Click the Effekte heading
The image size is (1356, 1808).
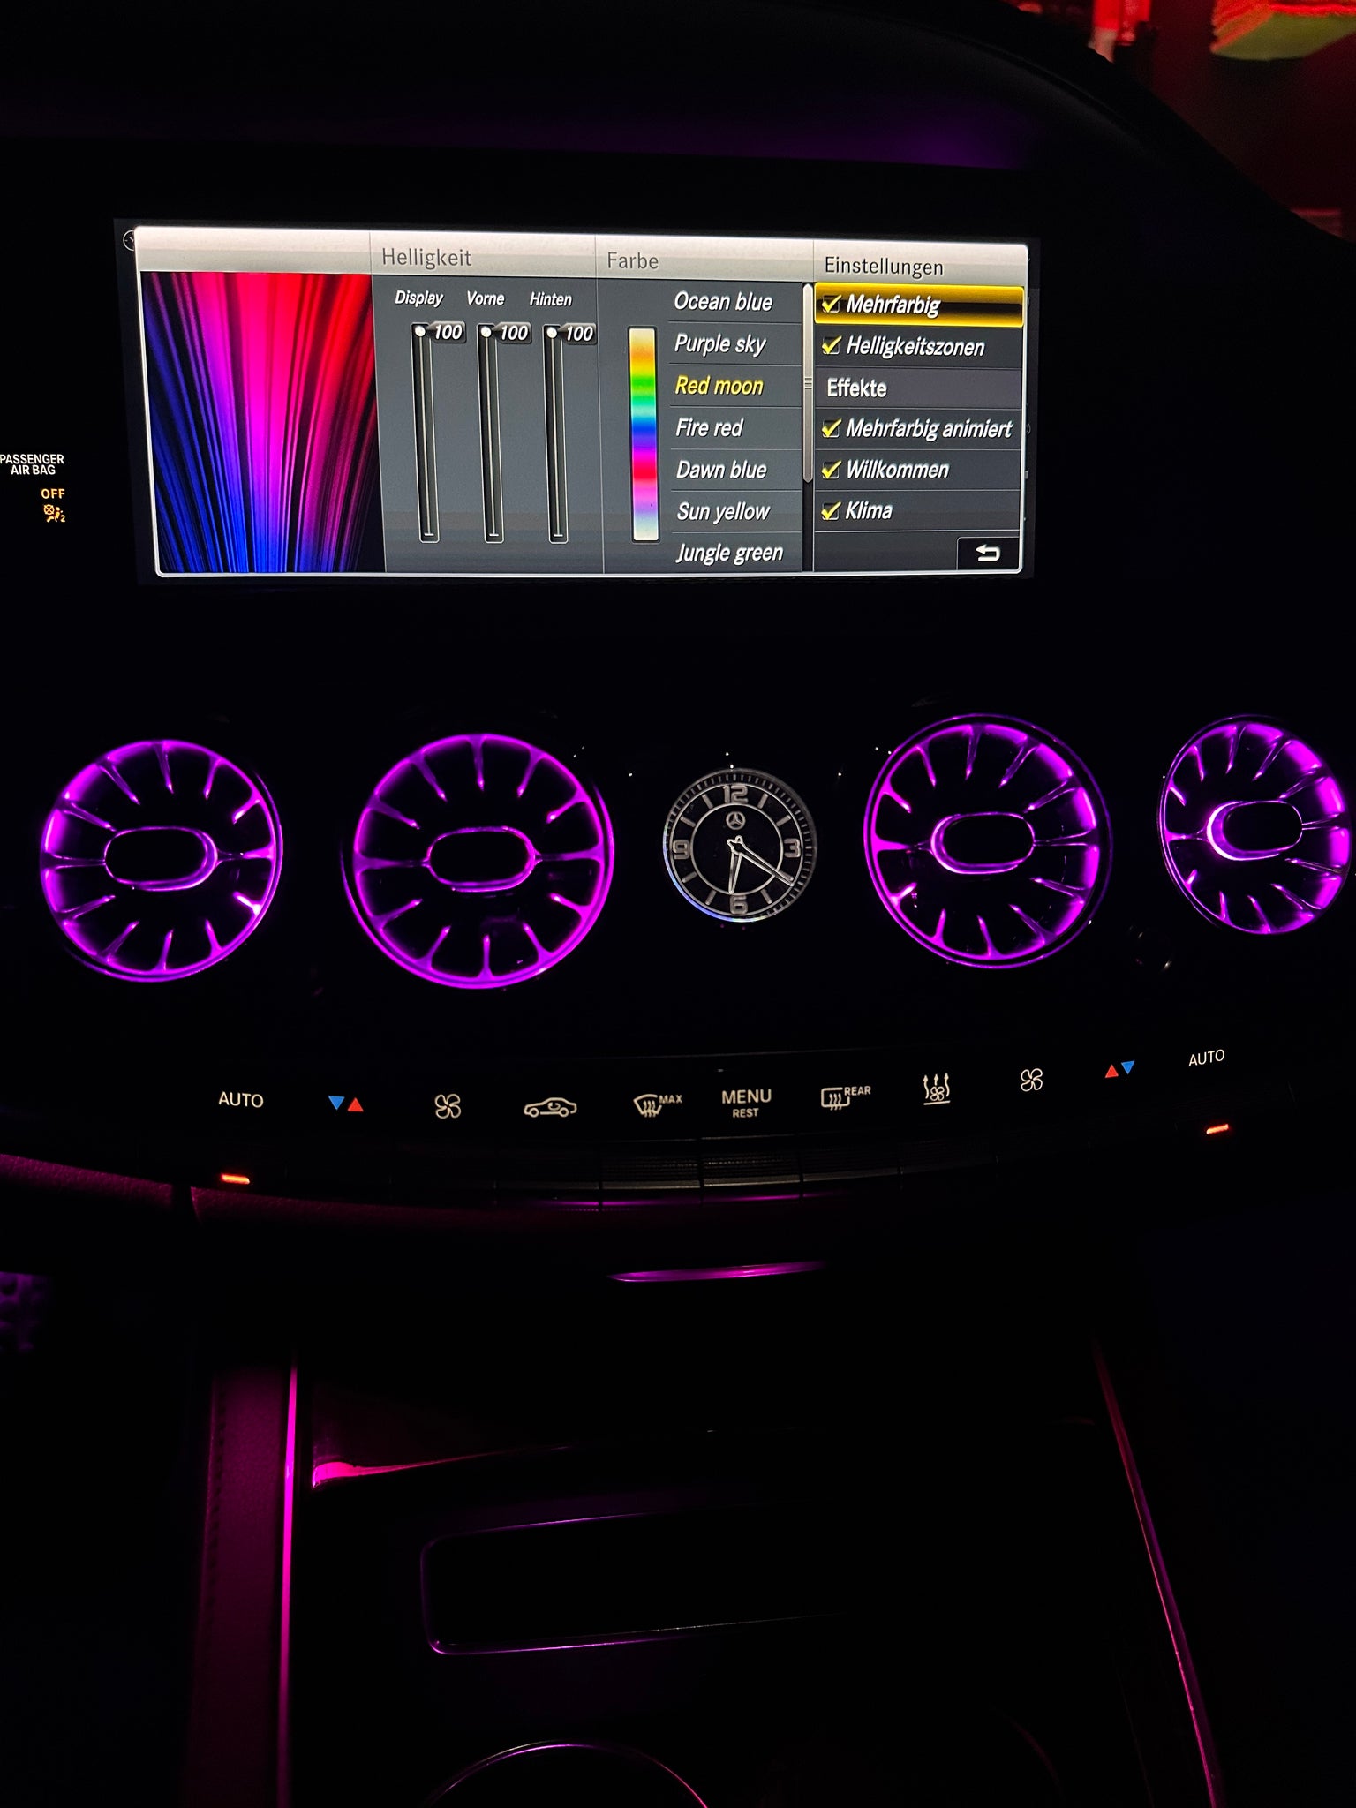pyautogui.click(x=856, y=388)
